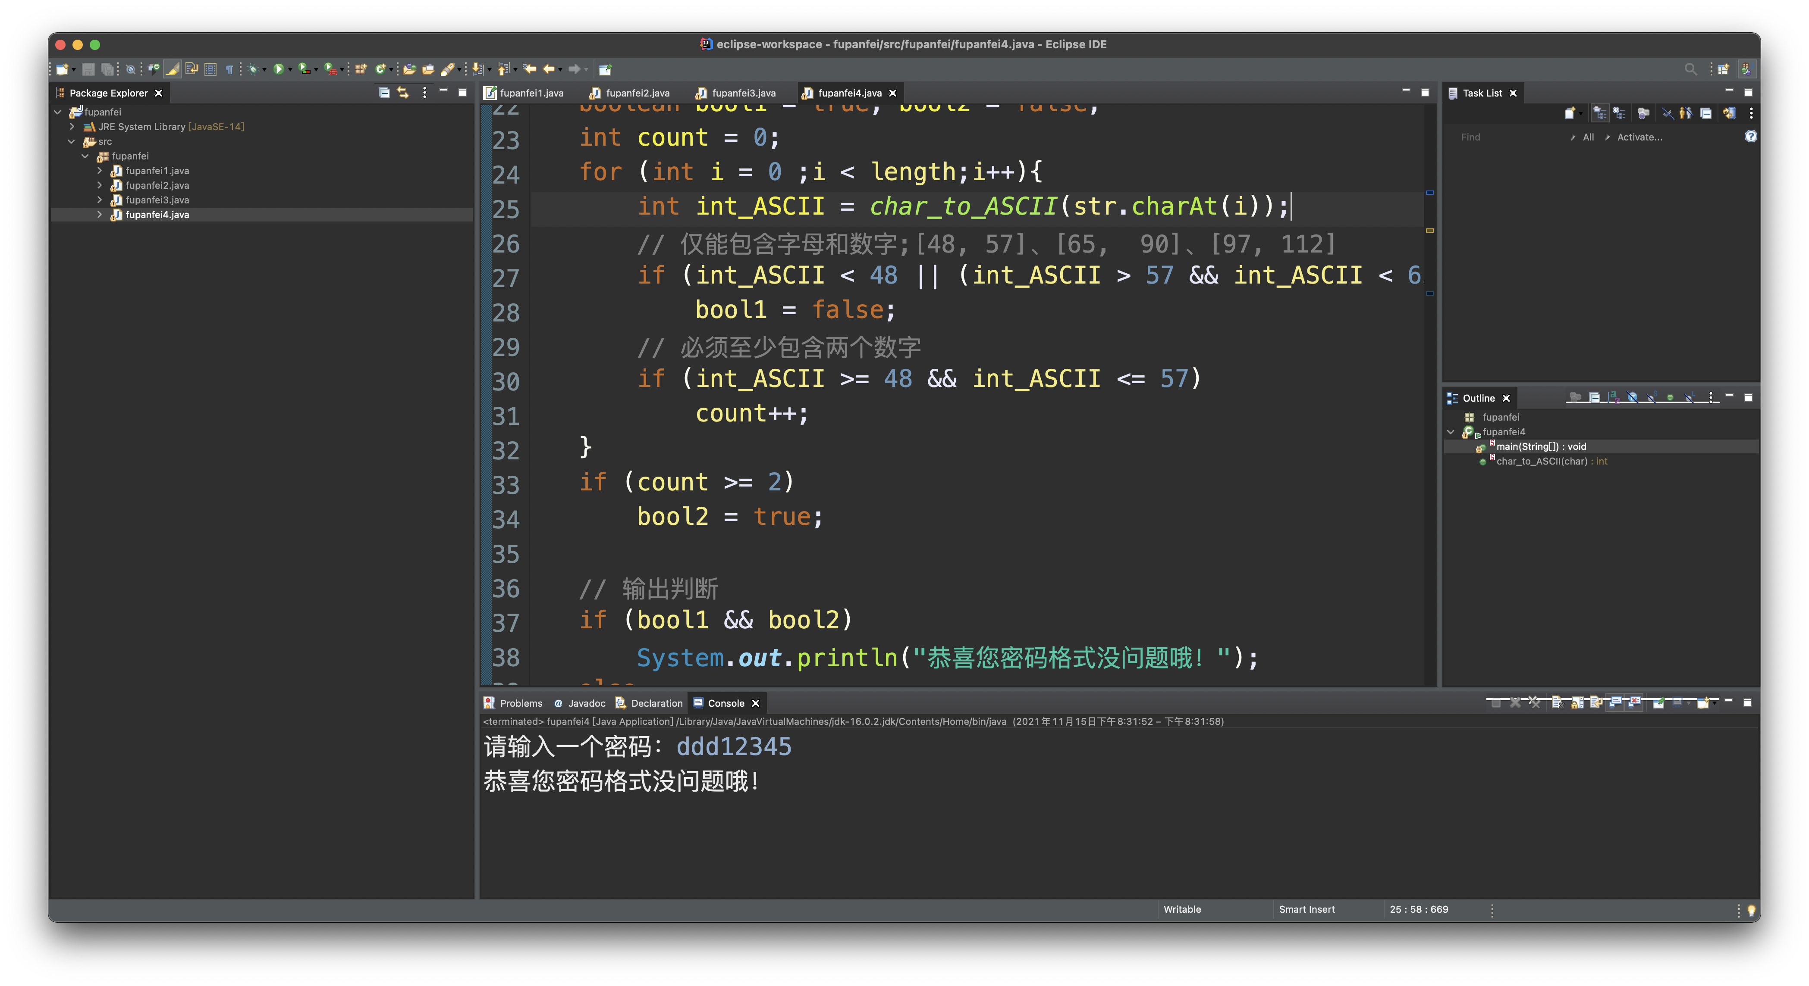Open the Problems tab

[513, 703]
